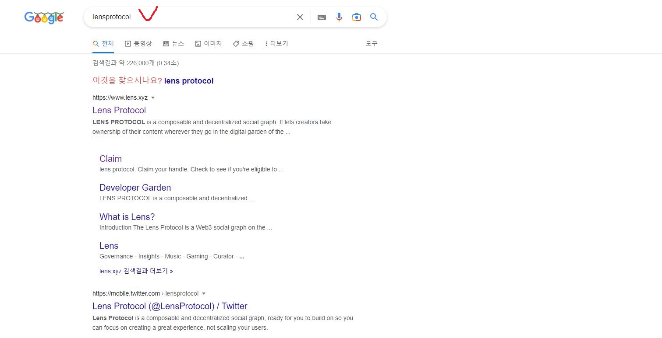Viewport: 662px width, 338px height.
Task: Open image search camera icon
Action: 357,17
